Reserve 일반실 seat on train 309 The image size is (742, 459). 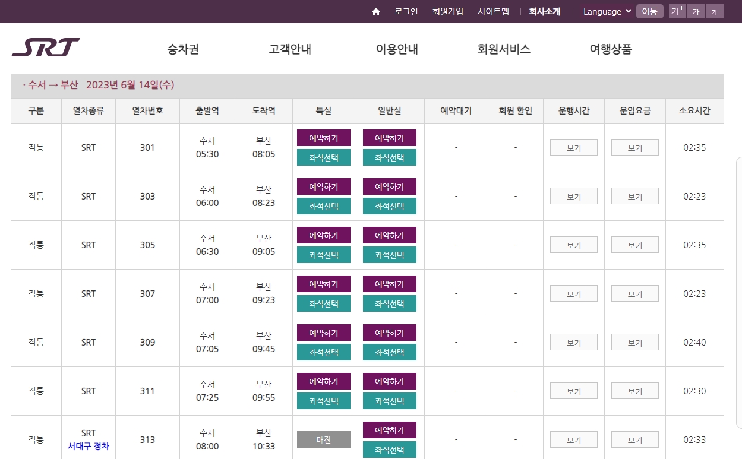click(x=390, y=333)
